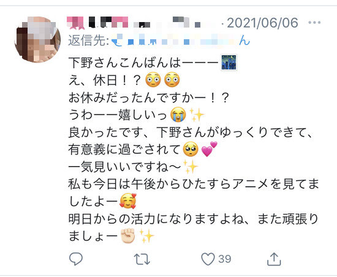Open the three-dot more options menu
Viewport: 337px width, 277px height.
coord(314,22)
